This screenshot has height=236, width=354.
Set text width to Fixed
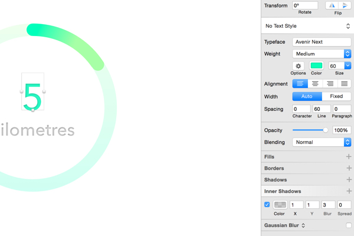(x=336, y=96)
